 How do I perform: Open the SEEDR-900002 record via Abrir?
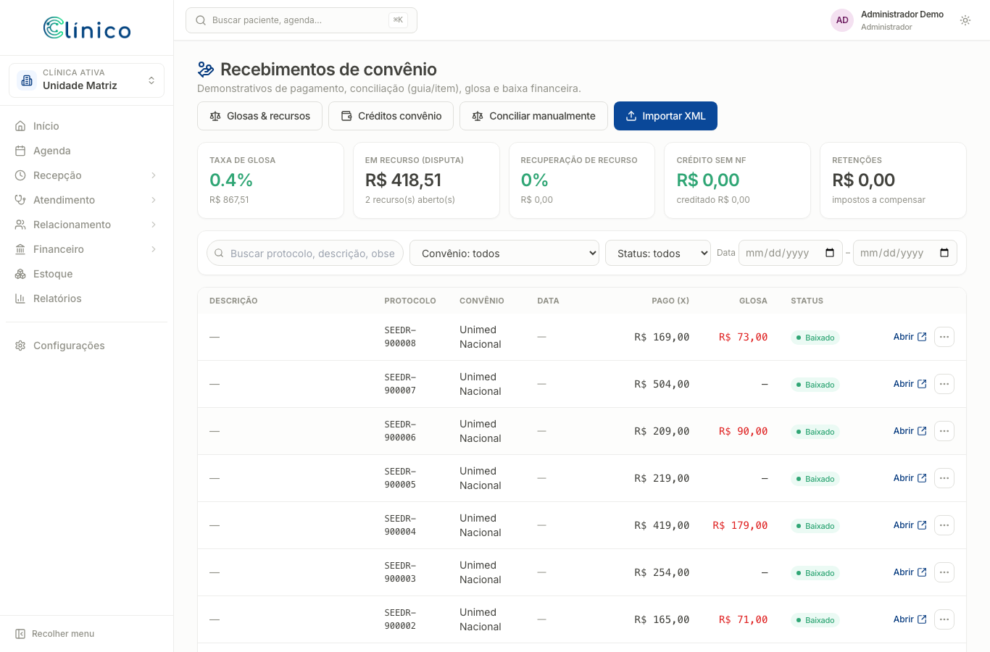[x=910, y=619]
